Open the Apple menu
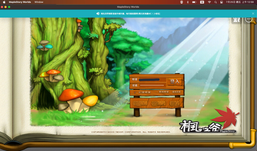The width and height of the screenshot is (257, 151). [x=4, y=2]
